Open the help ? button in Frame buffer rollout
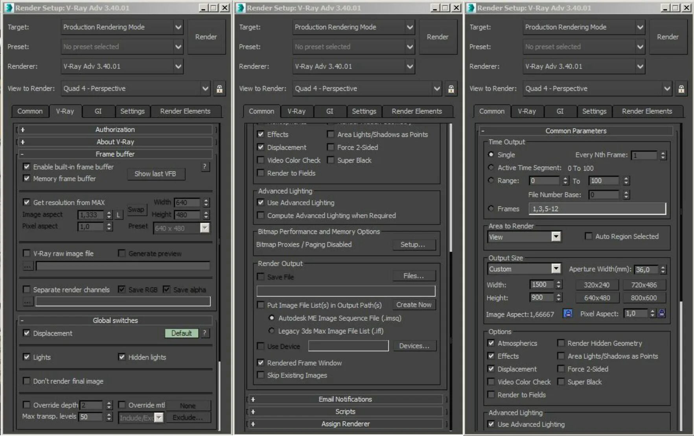This screenshot has width=694, height=436. [204, 167]
